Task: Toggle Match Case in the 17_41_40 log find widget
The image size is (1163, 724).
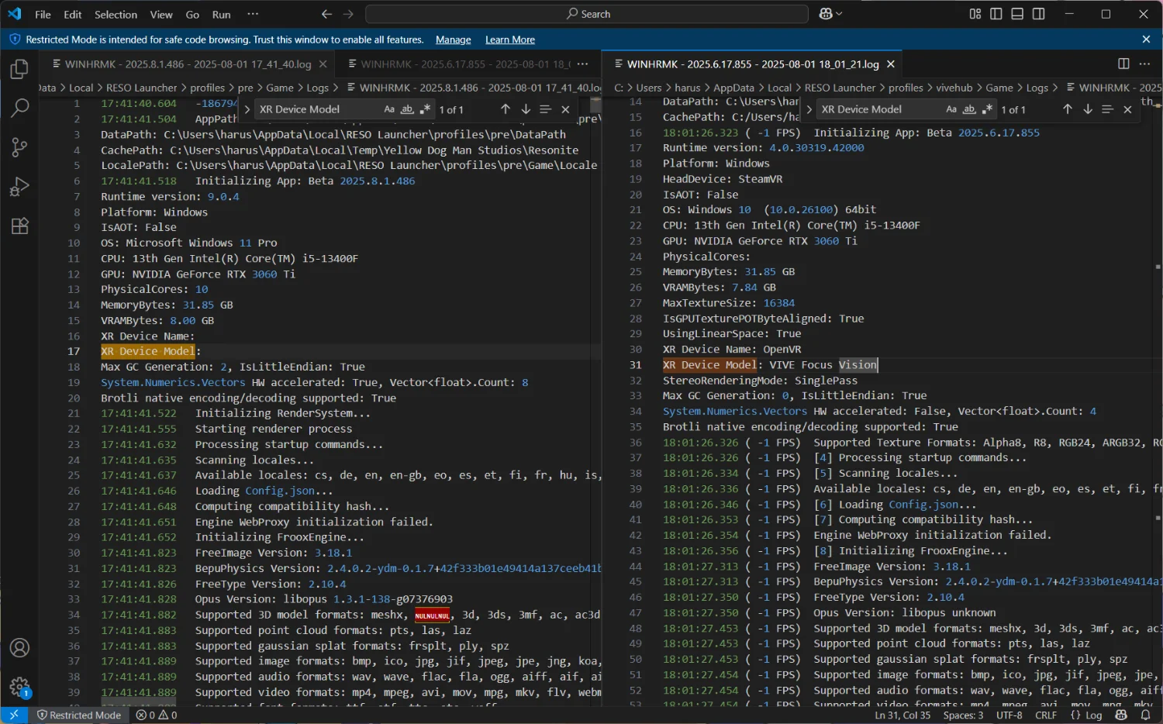Action: [389, 109]
